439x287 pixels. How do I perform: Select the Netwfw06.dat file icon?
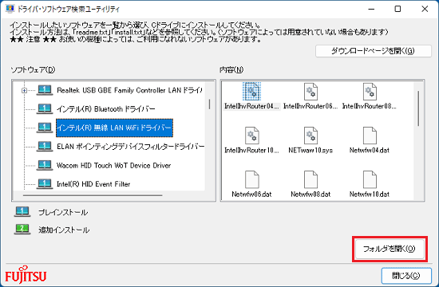click(x=251, y=179)
